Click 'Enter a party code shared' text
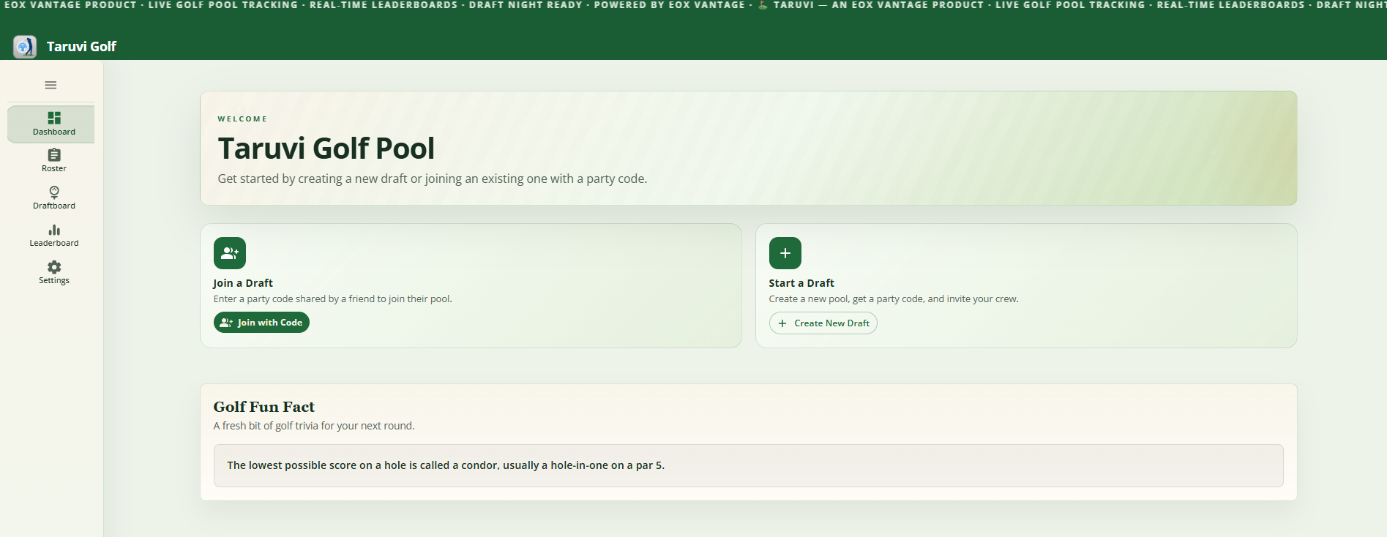The image size is (1387, 537). tap(332, 299)
